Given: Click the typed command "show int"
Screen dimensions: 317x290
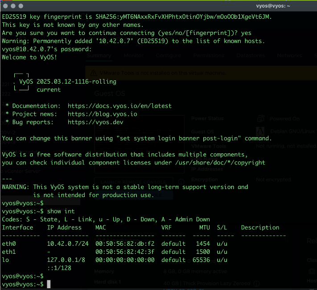Looking at the screenshot, I should coord(61,211).
